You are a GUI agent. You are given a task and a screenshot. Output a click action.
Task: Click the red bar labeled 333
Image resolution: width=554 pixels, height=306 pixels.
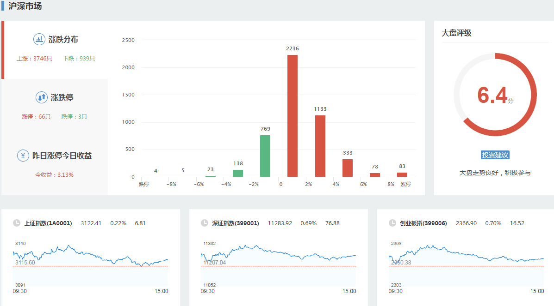(x=348, y=168)
